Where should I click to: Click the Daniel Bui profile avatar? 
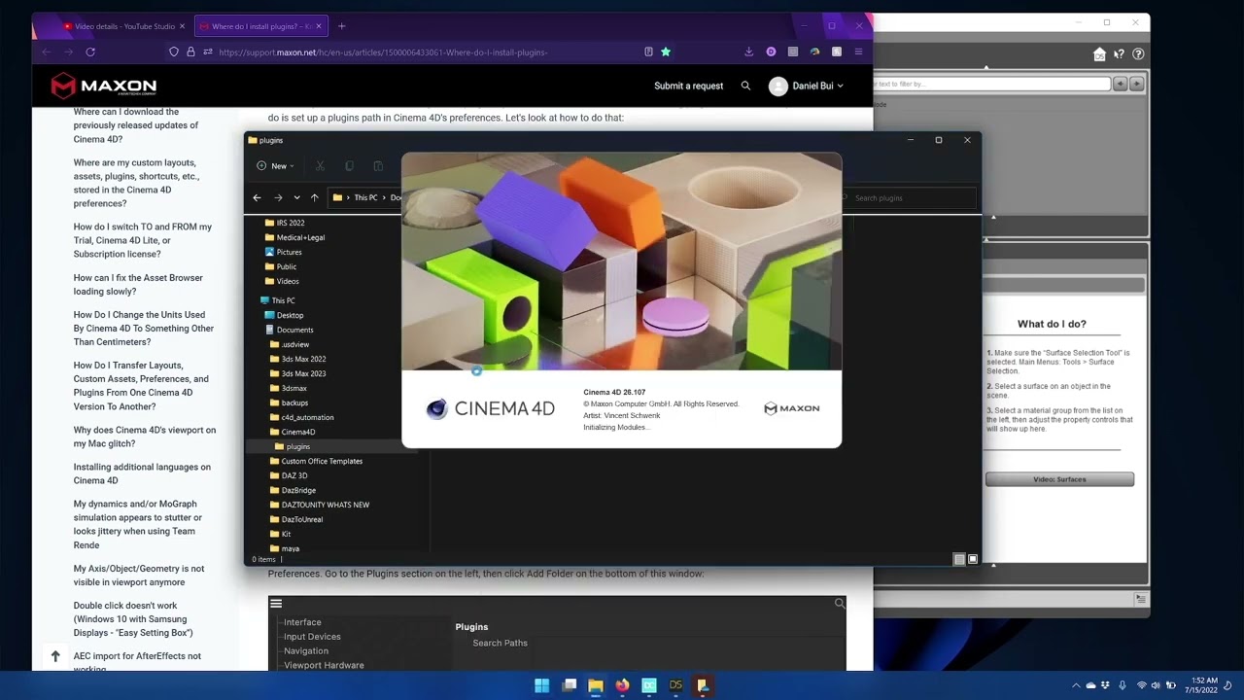(x=777, y=86)
